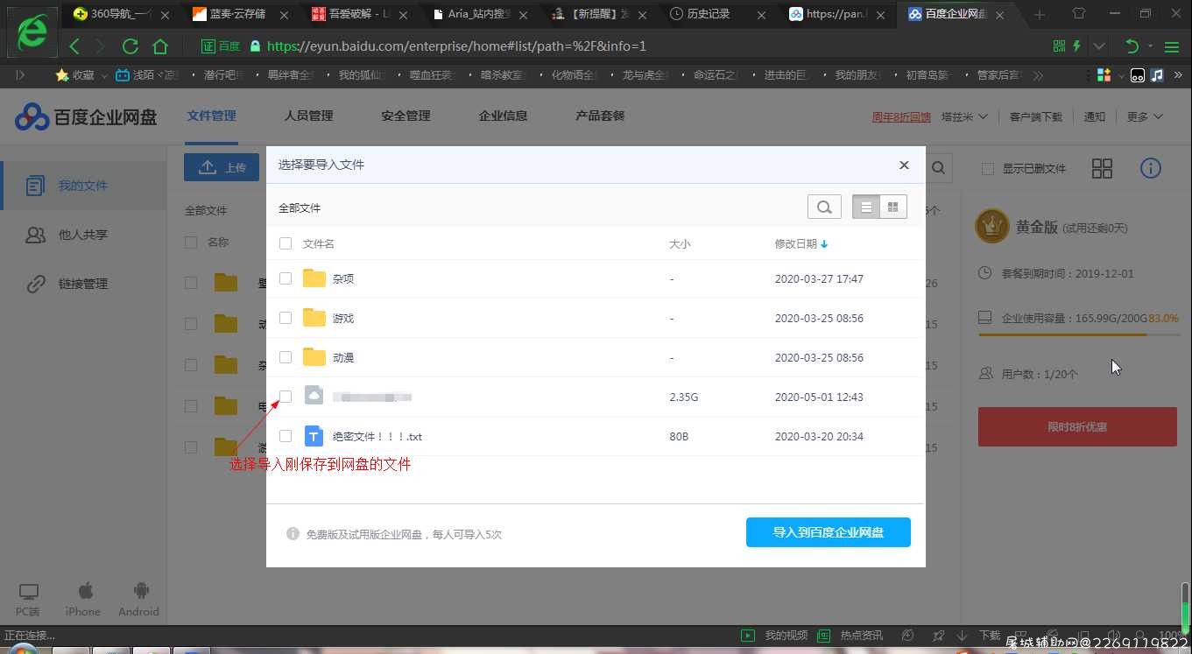
Task: Click the browser address bar URL
Action: coord(456,46)
